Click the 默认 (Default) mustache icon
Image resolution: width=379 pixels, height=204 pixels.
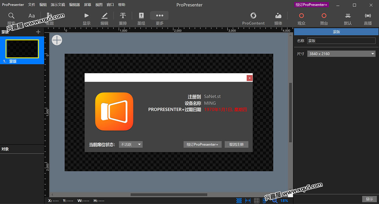click(x=348, y=15)
